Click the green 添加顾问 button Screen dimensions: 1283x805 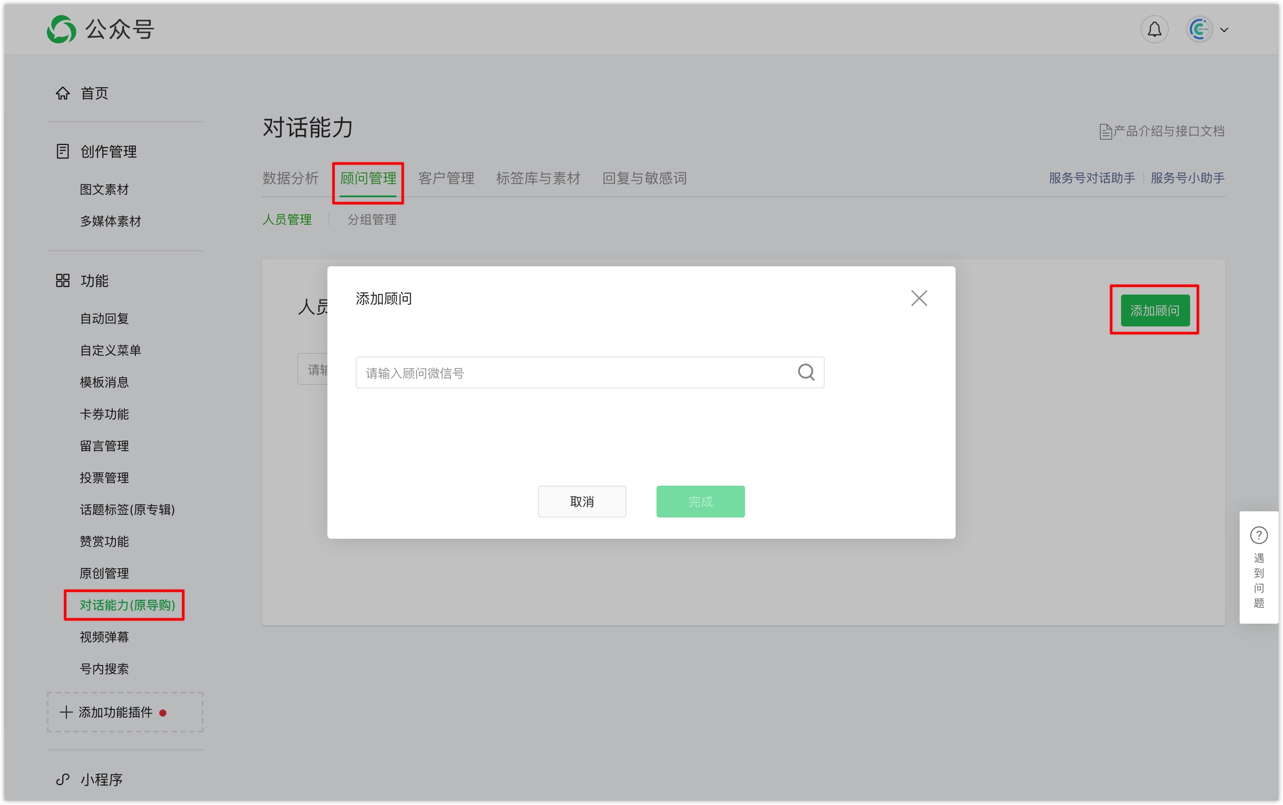tap(1155, 310)
